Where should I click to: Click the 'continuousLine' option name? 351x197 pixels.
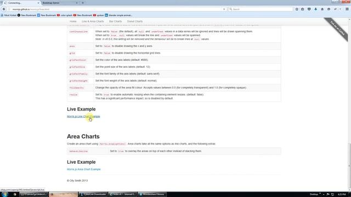(78, 32)
